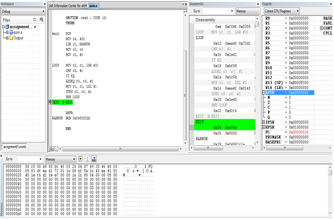The height and width of the screenshot is (219, 334).
Task: Click the batch-status column icon in the Files header
Action: [x=42, y=20]
